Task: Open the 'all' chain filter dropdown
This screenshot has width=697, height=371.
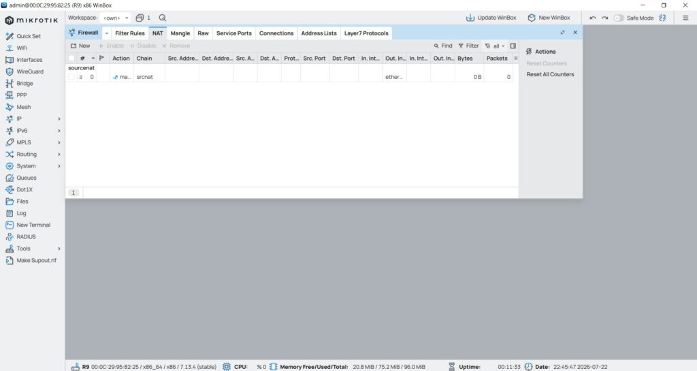Action: (495, 46)
